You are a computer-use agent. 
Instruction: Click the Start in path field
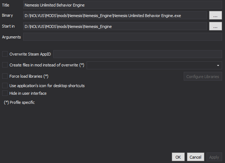click(115, 26)
